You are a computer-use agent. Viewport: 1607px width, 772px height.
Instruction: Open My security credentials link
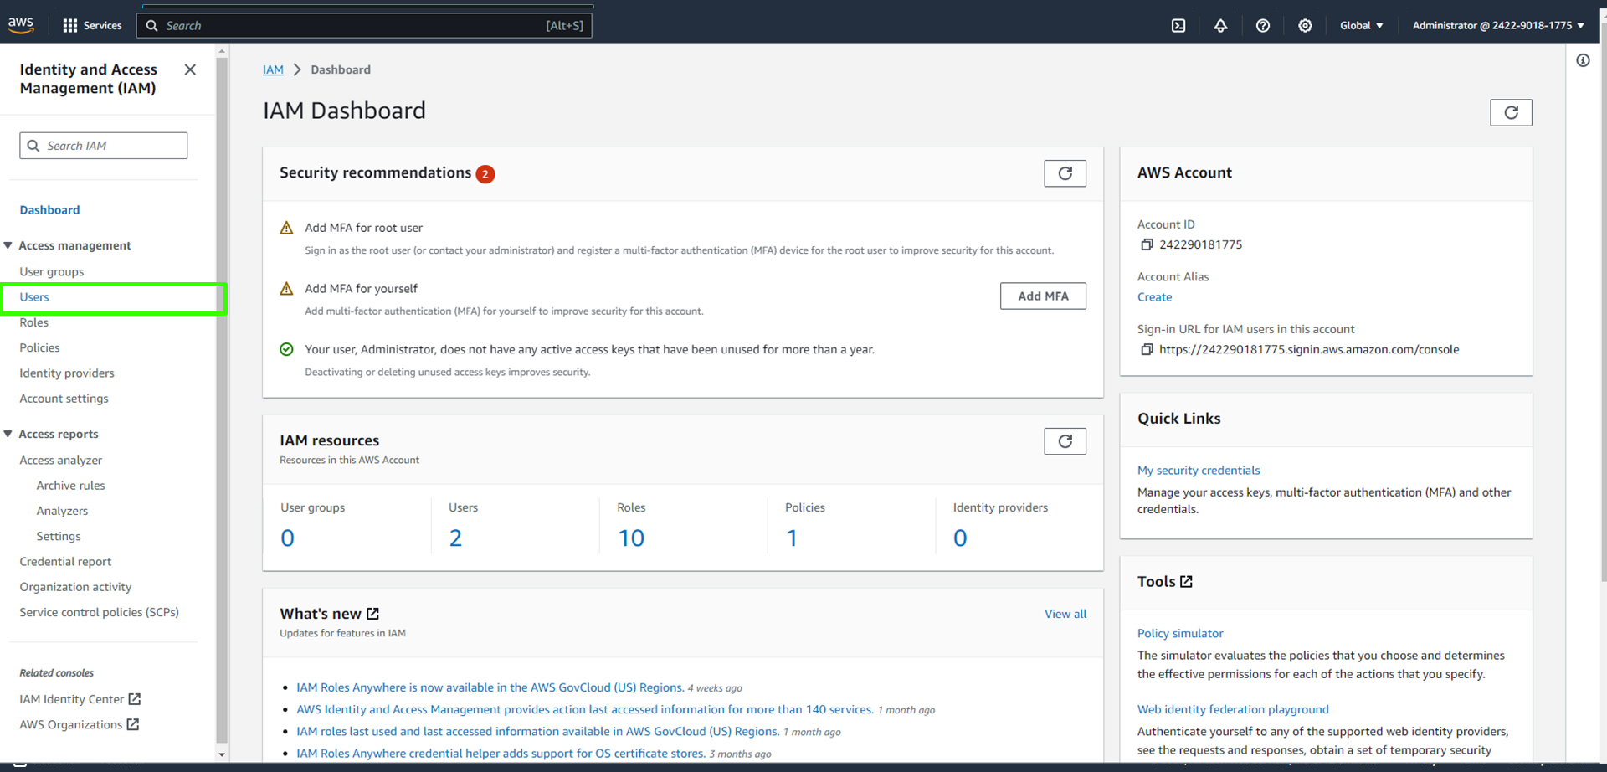1199,471
